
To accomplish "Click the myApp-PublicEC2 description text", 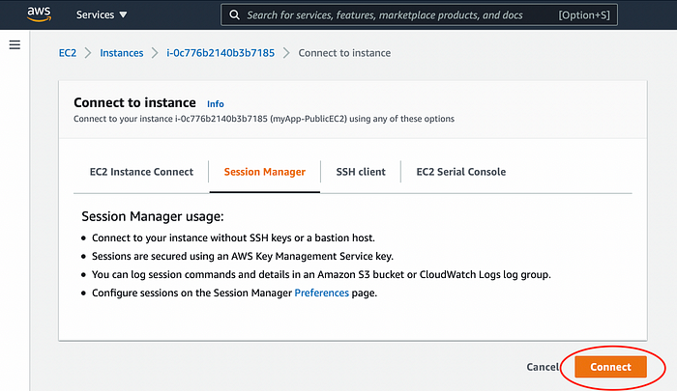I will pyautogui.click(x=264, y=119).
